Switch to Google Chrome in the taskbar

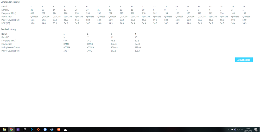click(11, 129)
